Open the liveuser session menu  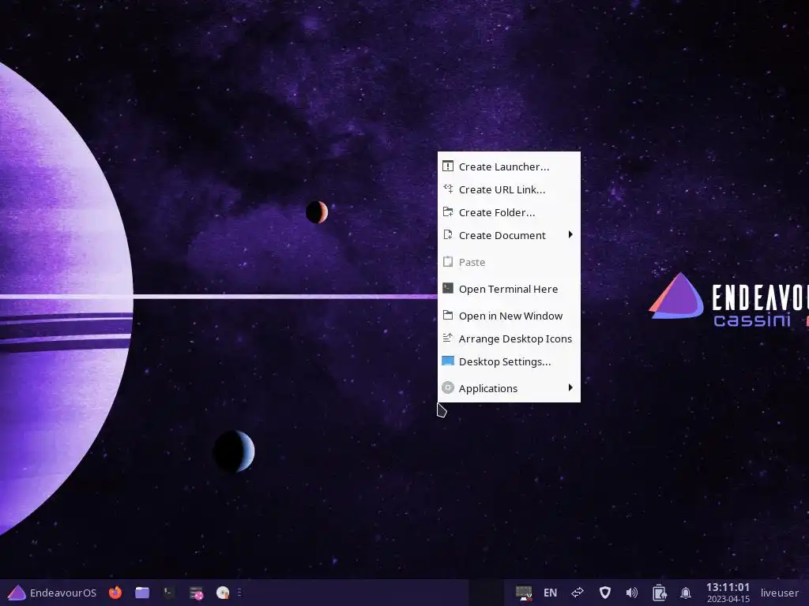pos(779,593)
